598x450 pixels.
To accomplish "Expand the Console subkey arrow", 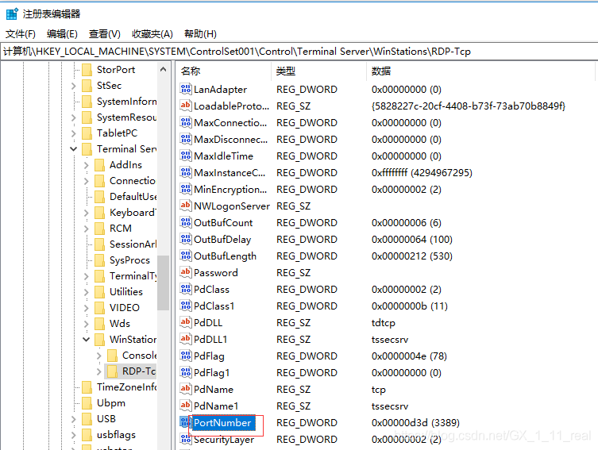I will click(99, 356).
